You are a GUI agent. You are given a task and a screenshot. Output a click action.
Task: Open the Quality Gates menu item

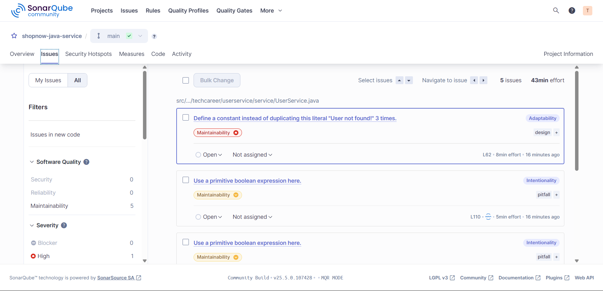click(x=234, y=10)
